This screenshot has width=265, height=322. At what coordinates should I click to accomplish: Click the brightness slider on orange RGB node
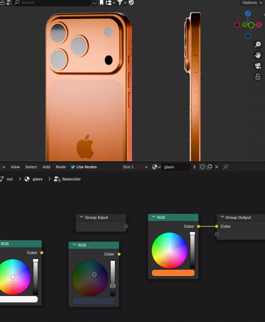pyautogui.click(x=192, y=250)
